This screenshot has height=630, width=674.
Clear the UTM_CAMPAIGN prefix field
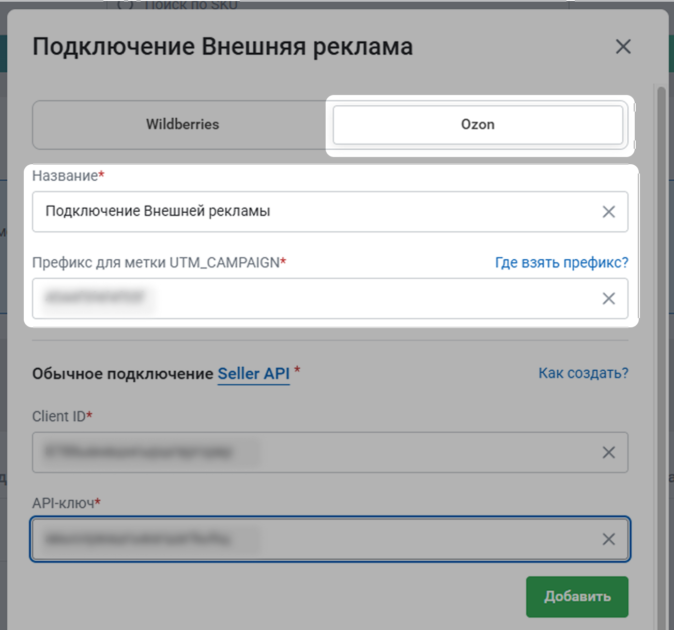click(x=608, y=298)
